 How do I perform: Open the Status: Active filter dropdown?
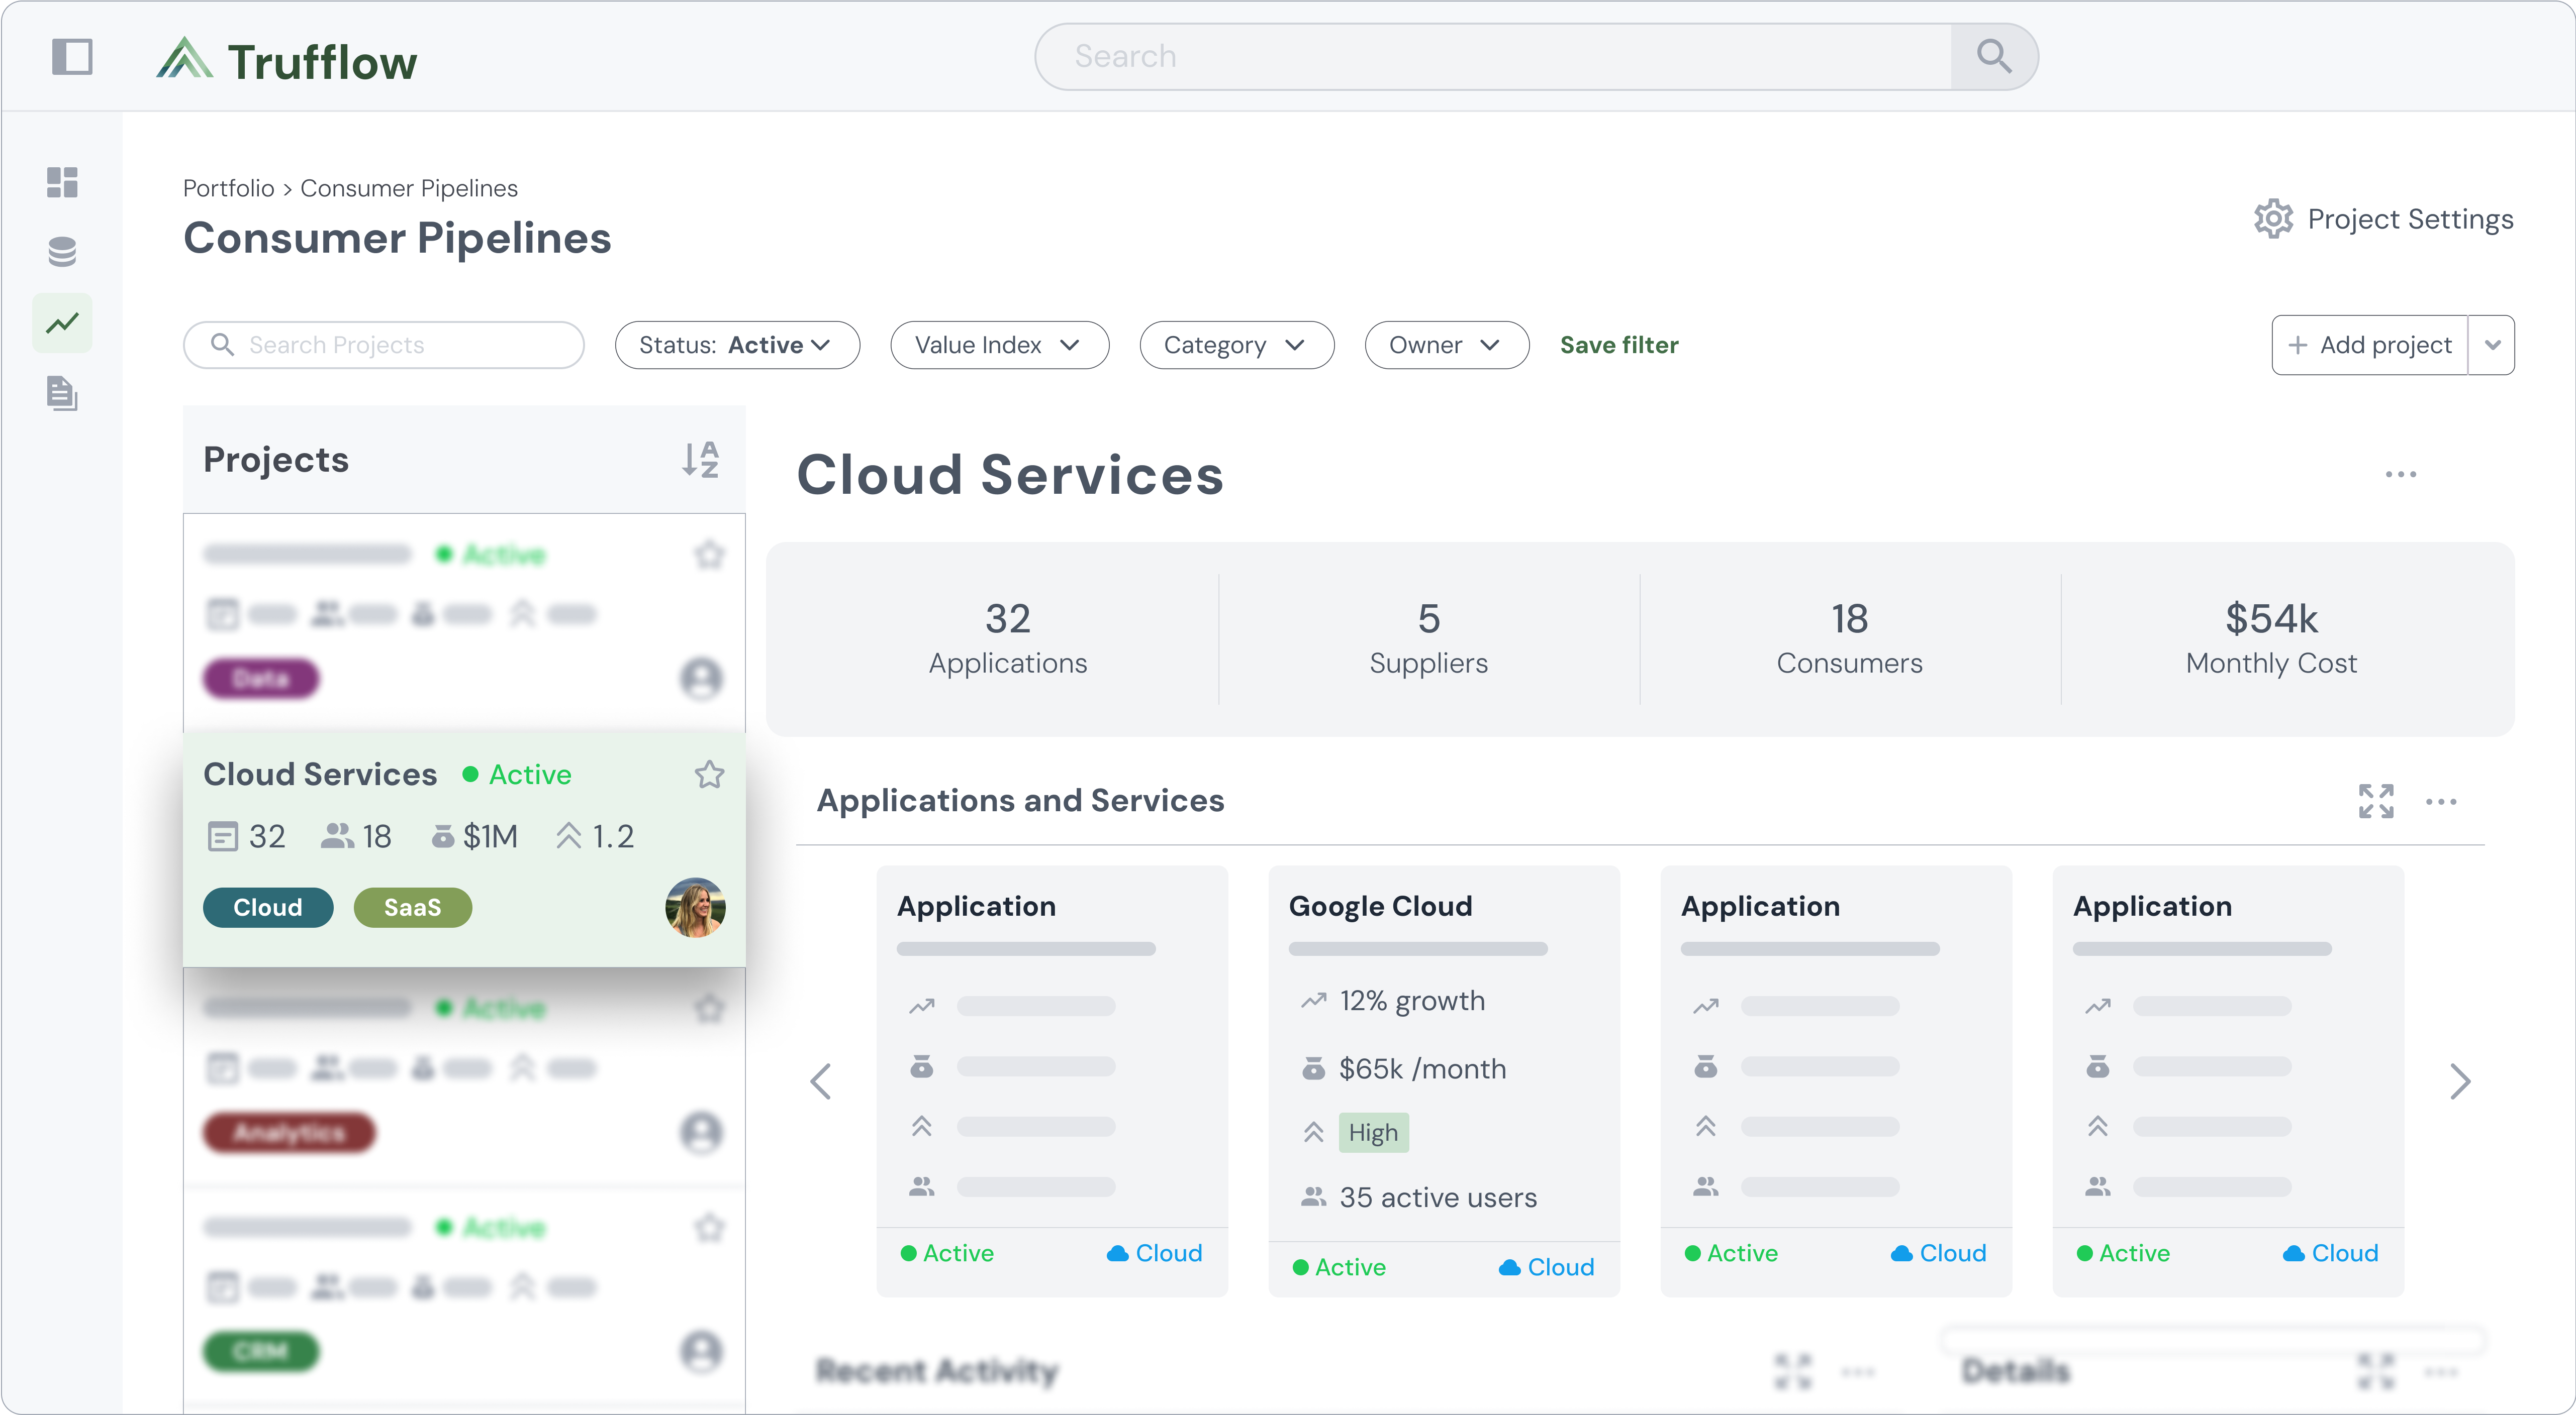[x=737, y=345]
